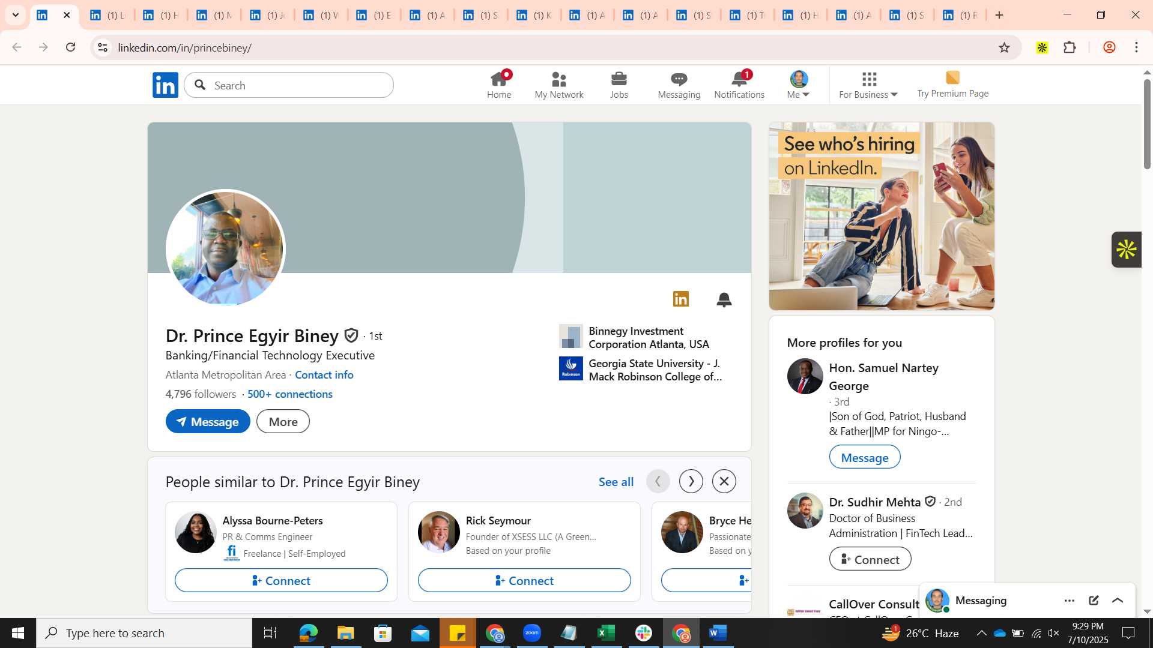Show hidden system tray icons
Viewport: 1153px width, 648px height.
(x=981, y=633)
